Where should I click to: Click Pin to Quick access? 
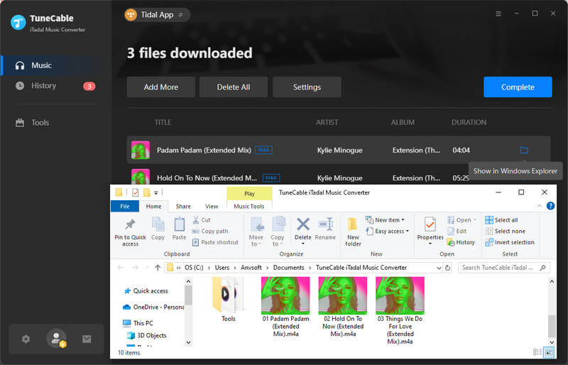click(131, 232)
